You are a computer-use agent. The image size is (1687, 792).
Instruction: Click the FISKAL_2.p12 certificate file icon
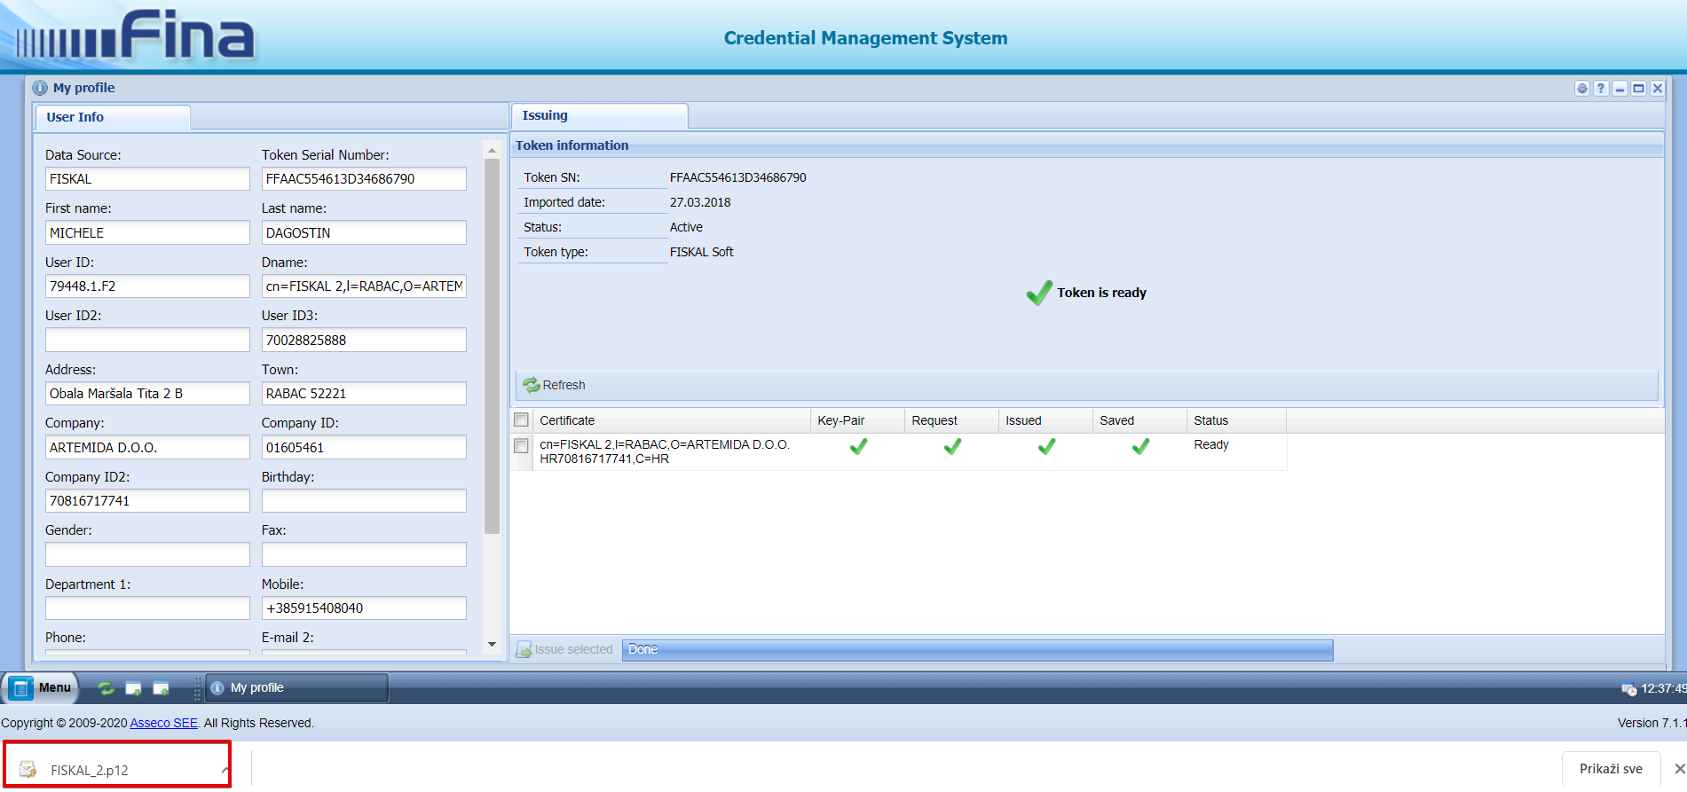coord(28,769)
